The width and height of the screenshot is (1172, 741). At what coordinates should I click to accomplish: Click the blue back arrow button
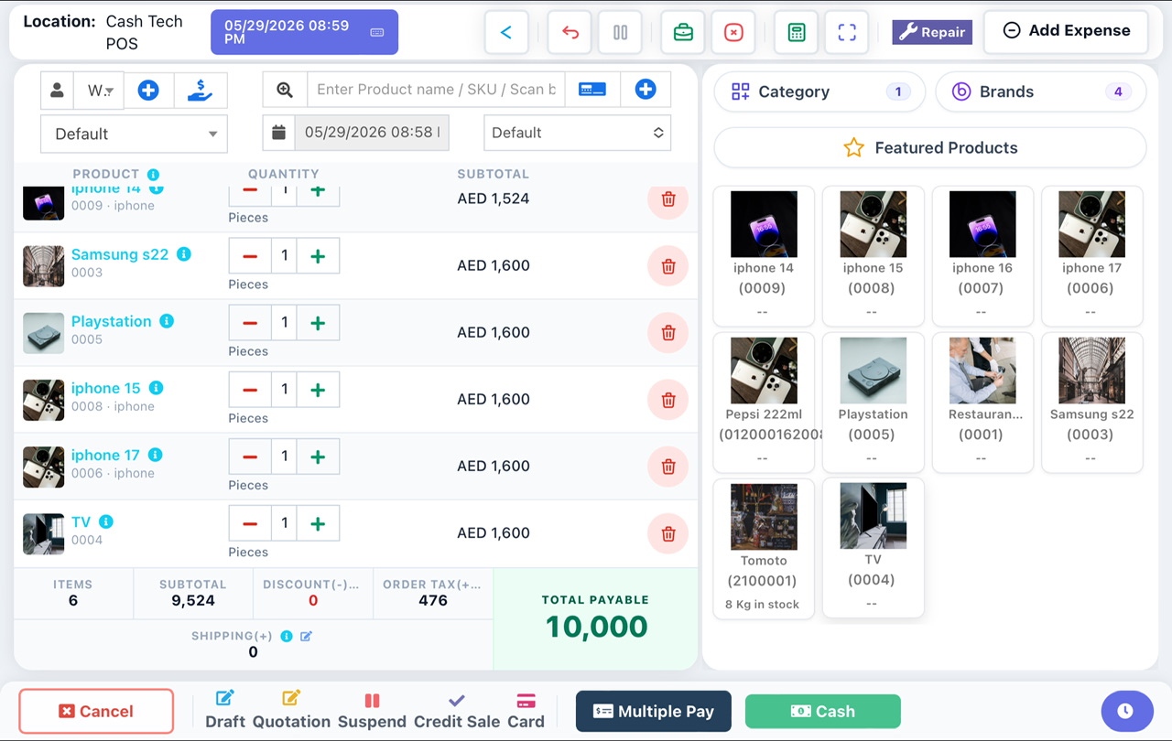tap(506, 33)
